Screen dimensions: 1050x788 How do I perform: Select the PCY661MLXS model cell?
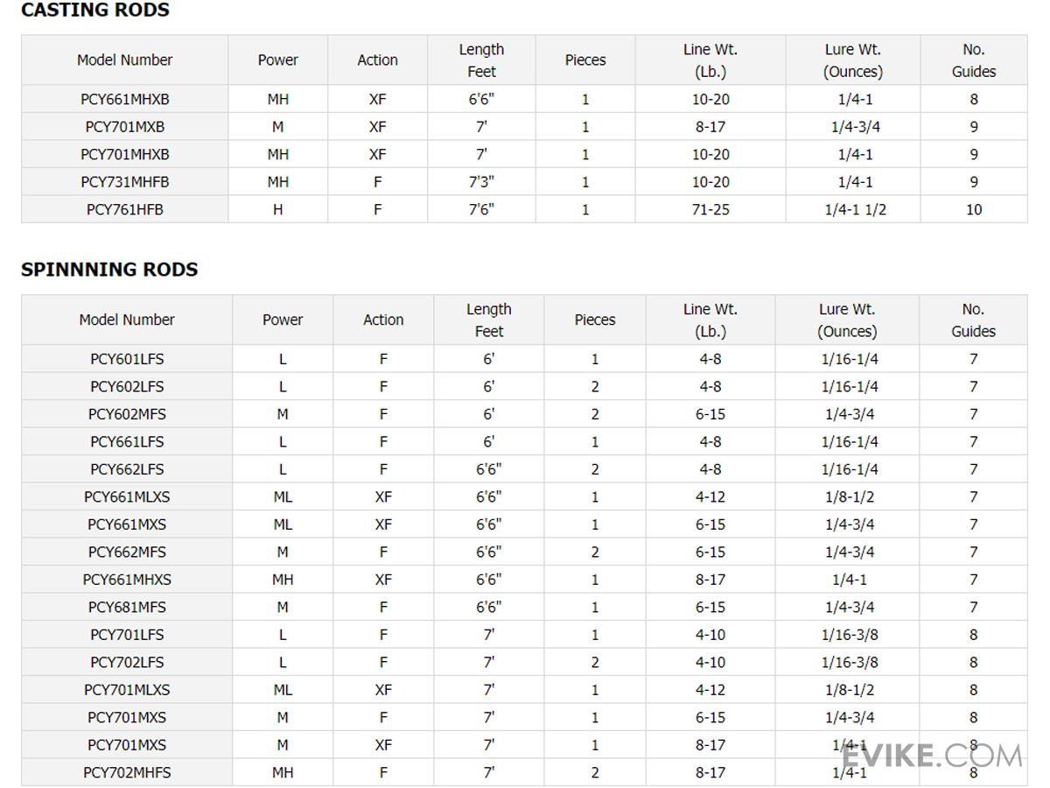point(127,496)
